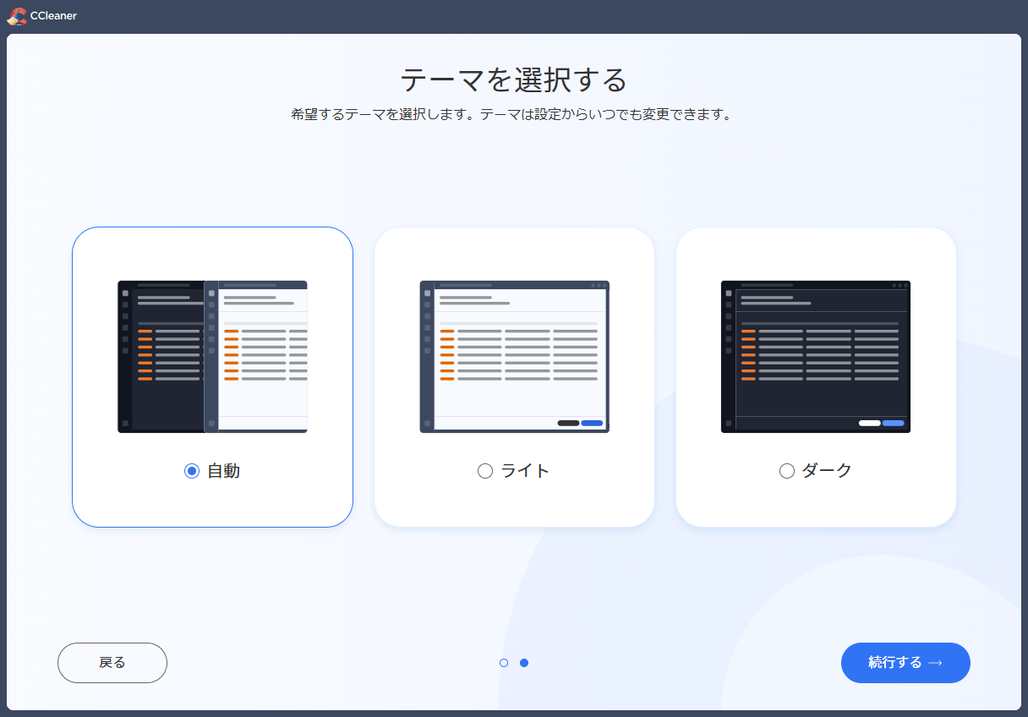Select the ダーク radio button
Image resolution: width=1028 pixels, height=717 pixels.
(x=787, y=471)
